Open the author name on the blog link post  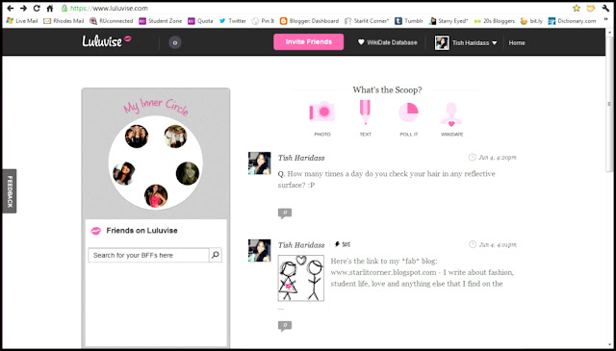click(x=301, y=245)
